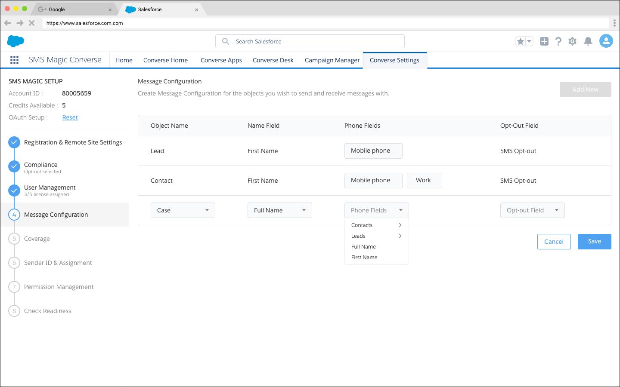
Task: Select the Converse Settings tab
Action: [x=394, y=60]
